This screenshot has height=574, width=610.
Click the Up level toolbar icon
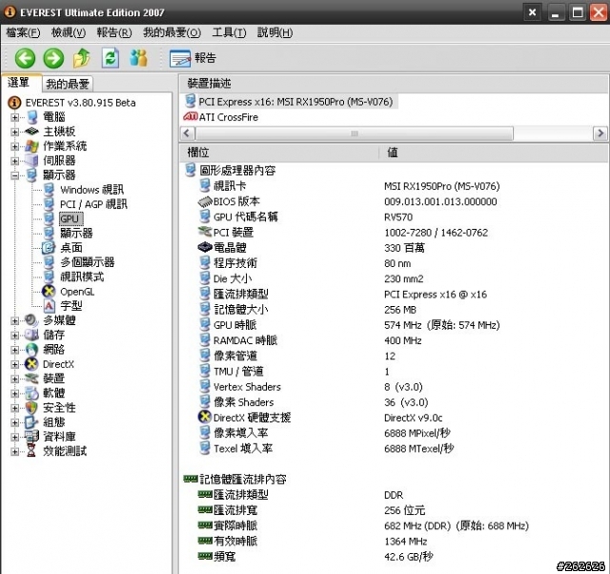[82, 58]
